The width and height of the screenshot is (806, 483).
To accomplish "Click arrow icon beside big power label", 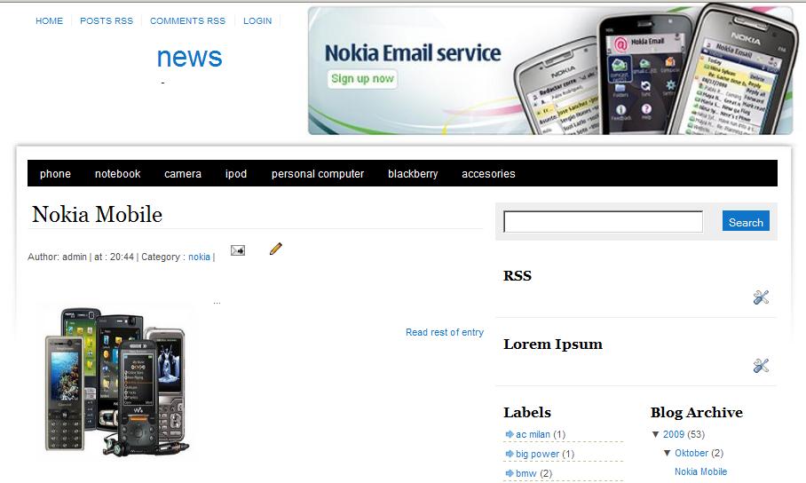I will click(510, 454).
